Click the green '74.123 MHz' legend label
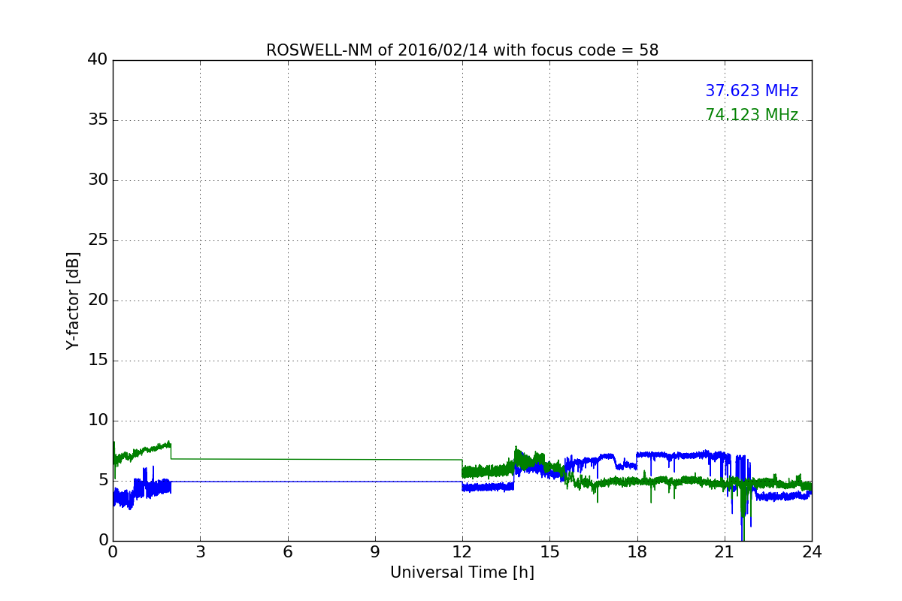The image size is (902, 601). pyautogui.click(x=752, y=115)
